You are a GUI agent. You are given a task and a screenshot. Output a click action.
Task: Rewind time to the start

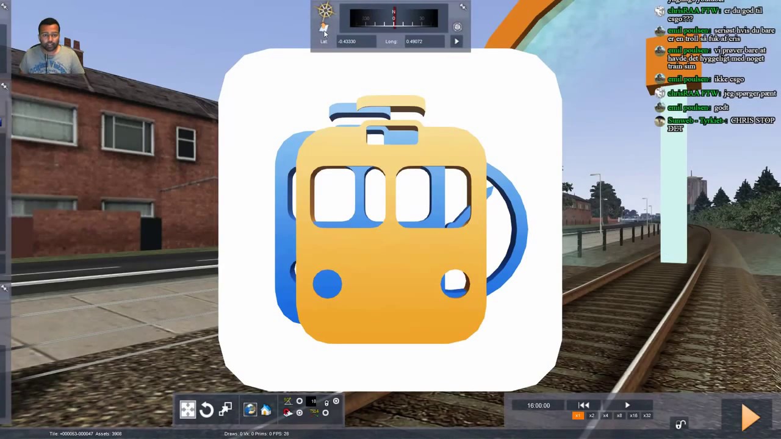pyautogui.click(x=584, y=405)
